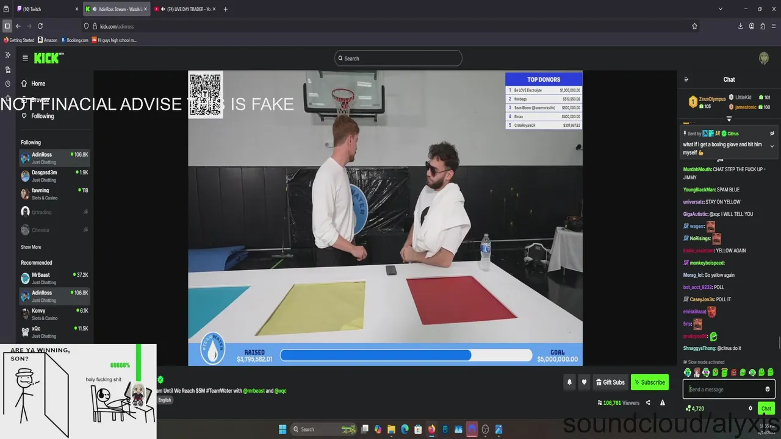Image resolution: width=781 pixels, height=439 pixels.
Task: Click the browser back arrow
Action: tap(18, 26)
